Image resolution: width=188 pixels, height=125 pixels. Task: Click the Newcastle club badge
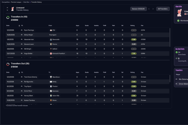[50, 40]
